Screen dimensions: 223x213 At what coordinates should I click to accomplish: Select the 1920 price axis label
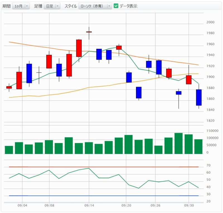[210, 66]
